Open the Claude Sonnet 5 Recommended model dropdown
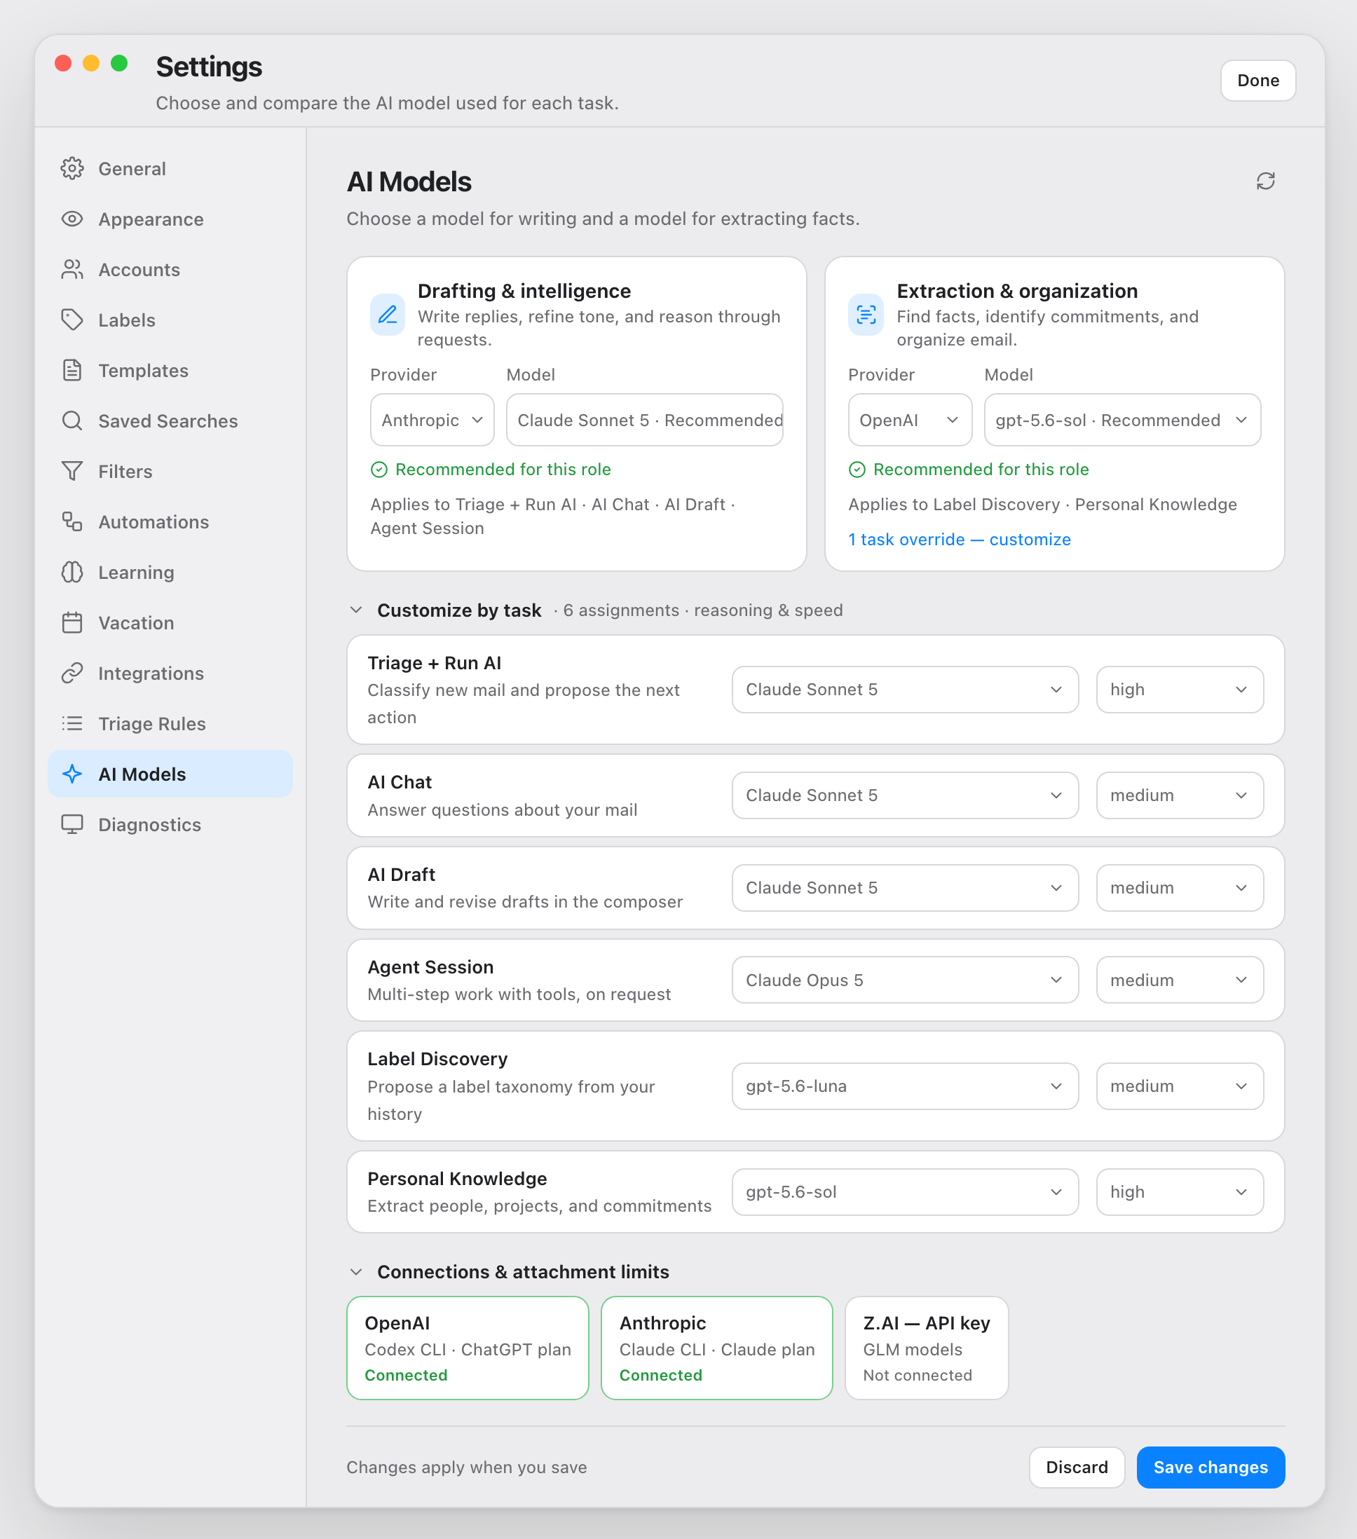The width and height of the screenshot is (1357, 1539). [x=645, y=420]
